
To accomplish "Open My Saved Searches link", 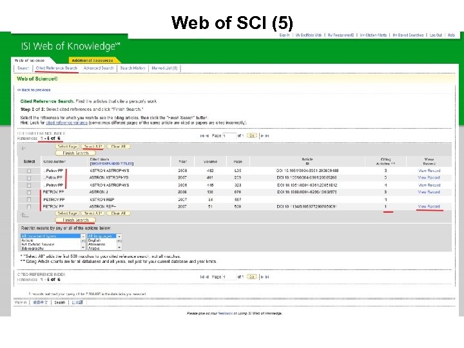I will point(408,35).
